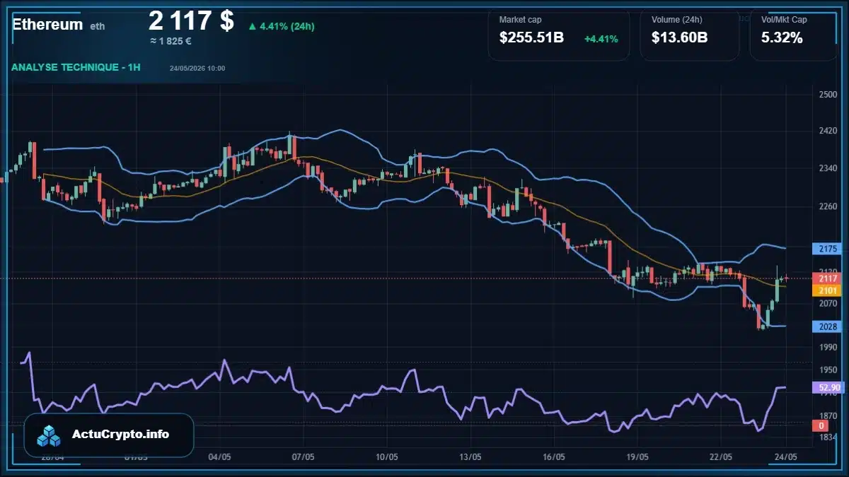Click the 52.90 RSI value tag

pyautogui.click(x=828, y=387)
